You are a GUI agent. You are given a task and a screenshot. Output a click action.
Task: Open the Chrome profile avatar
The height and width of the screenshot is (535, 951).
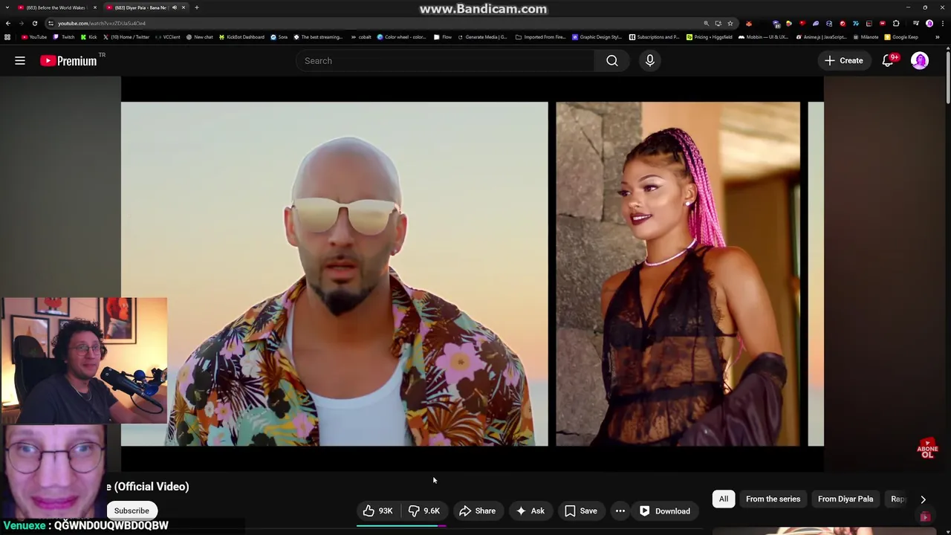[x=929, y=23]
